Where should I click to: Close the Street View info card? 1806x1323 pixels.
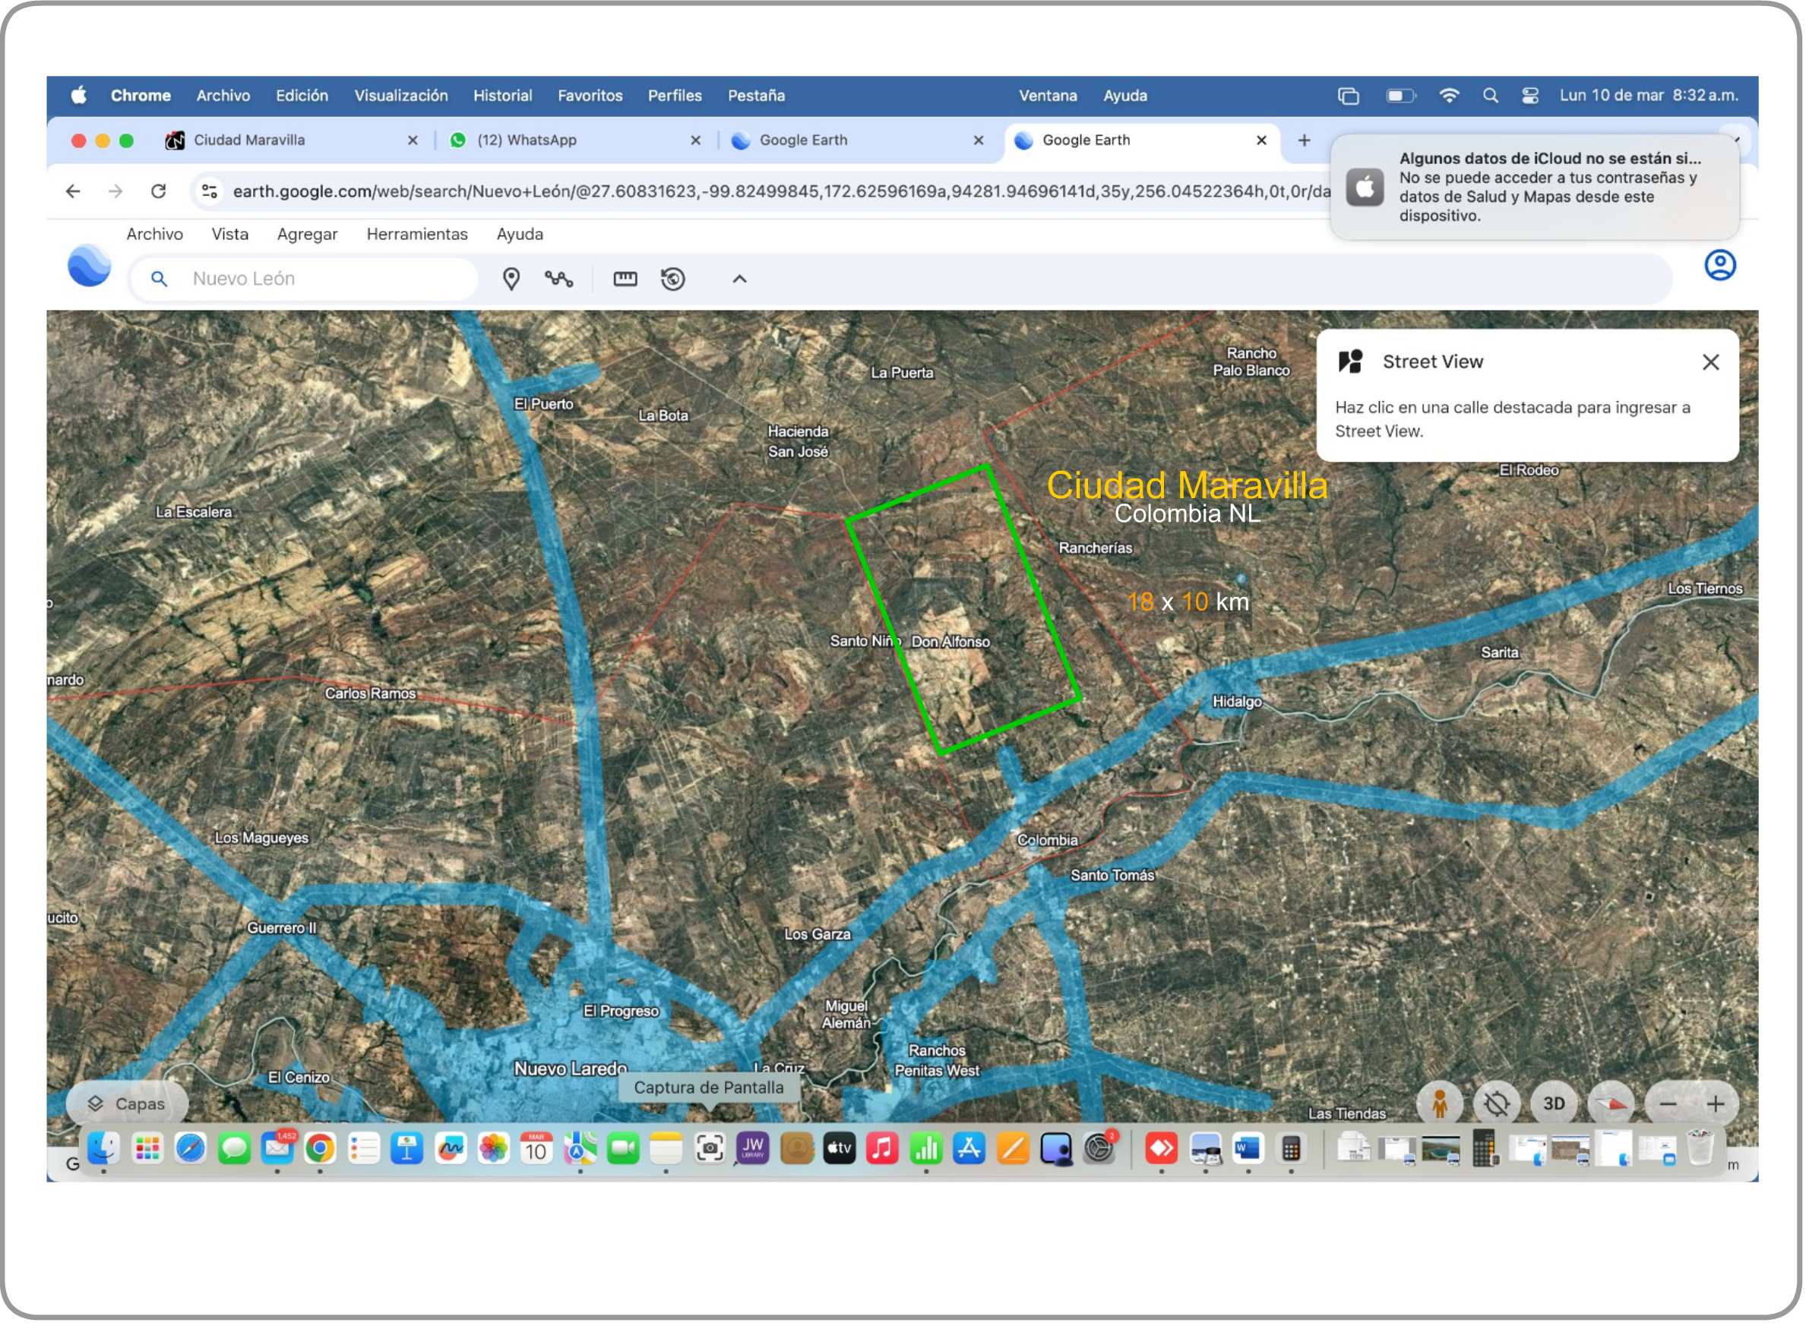(x=1711, y=362)
